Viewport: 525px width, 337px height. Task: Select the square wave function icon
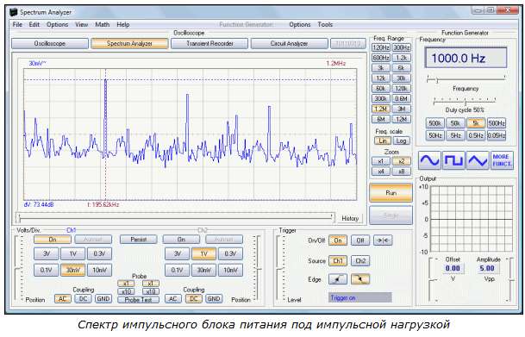[453, 160]
